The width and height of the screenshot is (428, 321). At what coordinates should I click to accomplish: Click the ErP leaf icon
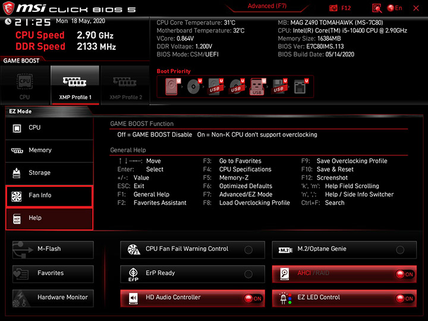133,274
